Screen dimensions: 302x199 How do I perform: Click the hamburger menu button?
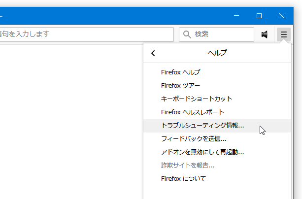[283, 34]
